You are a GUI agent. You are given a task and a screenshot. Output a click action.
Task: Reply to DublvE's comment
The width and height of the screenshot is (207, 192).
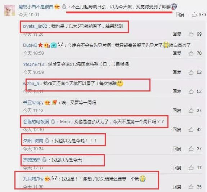click(x=177, y=53)
